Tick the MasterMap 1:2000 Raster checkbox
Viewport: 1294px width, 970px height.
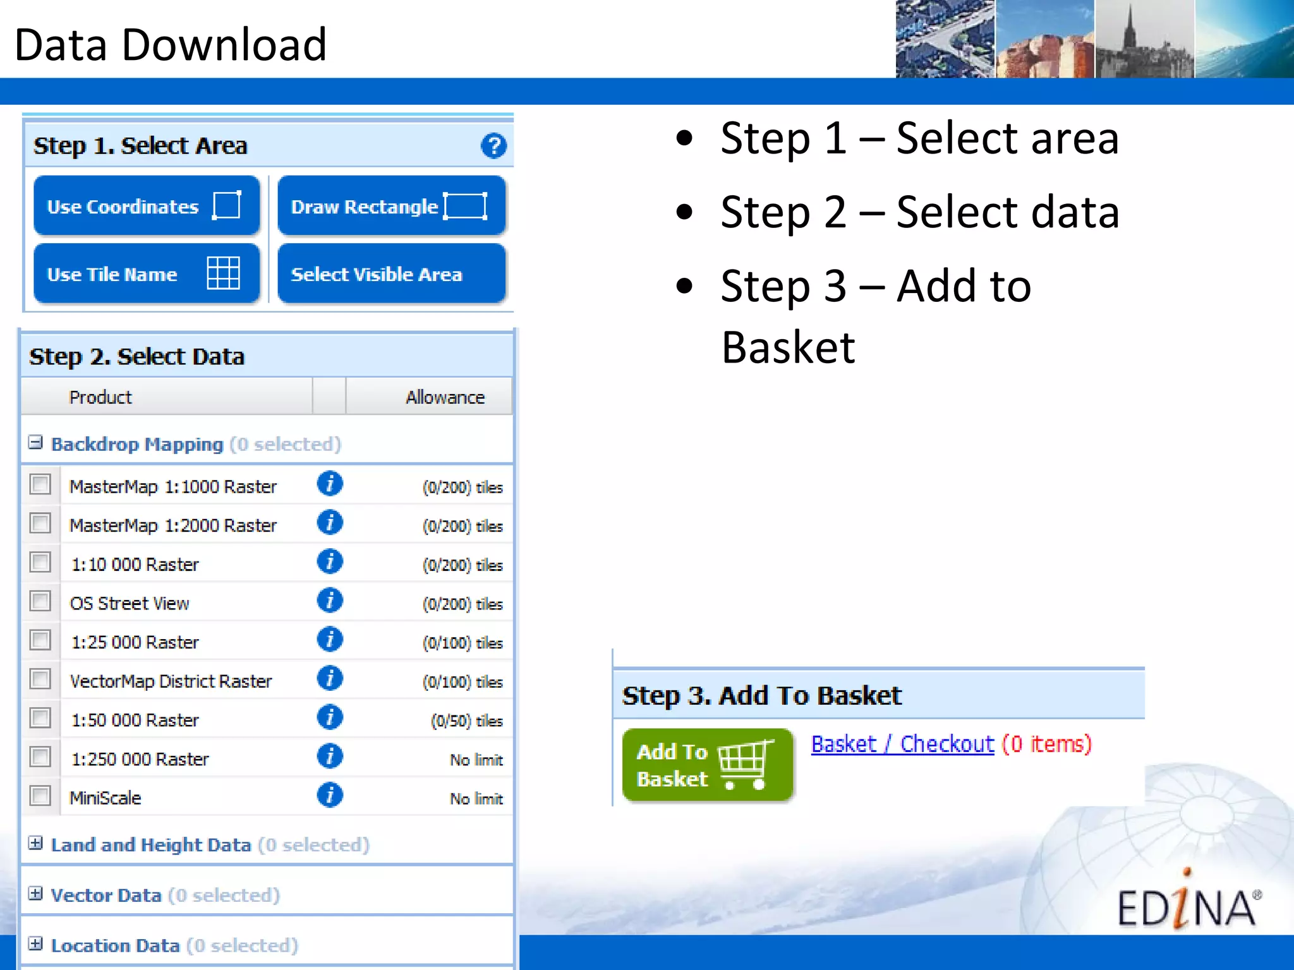40,524
